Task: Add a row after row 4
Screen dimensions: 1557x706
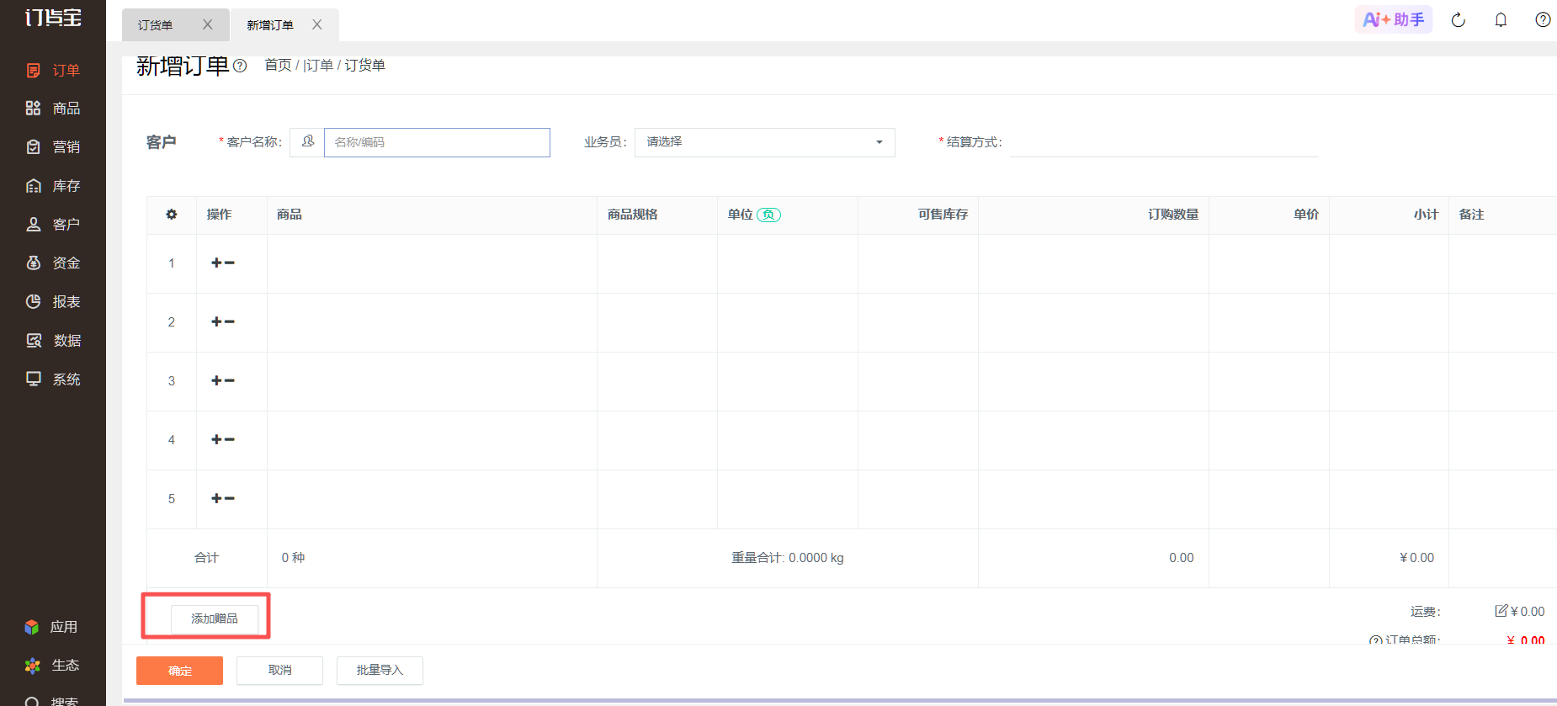Action: (216, 440)
